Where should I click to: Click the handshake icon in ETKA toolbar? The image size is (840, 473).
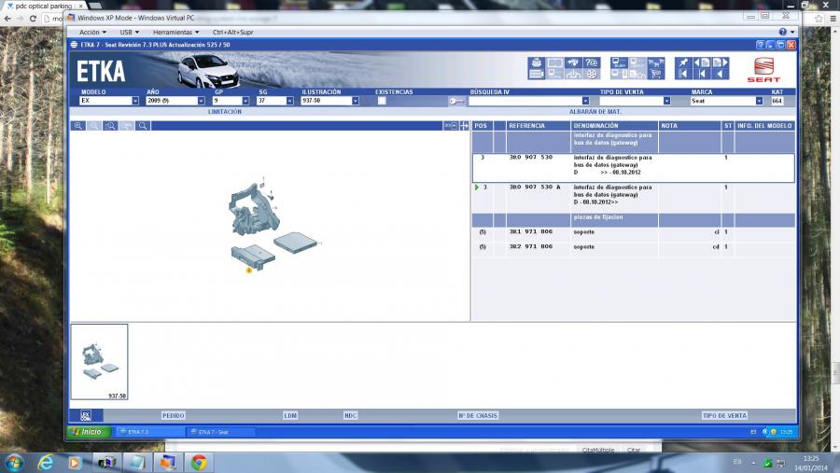573,63
